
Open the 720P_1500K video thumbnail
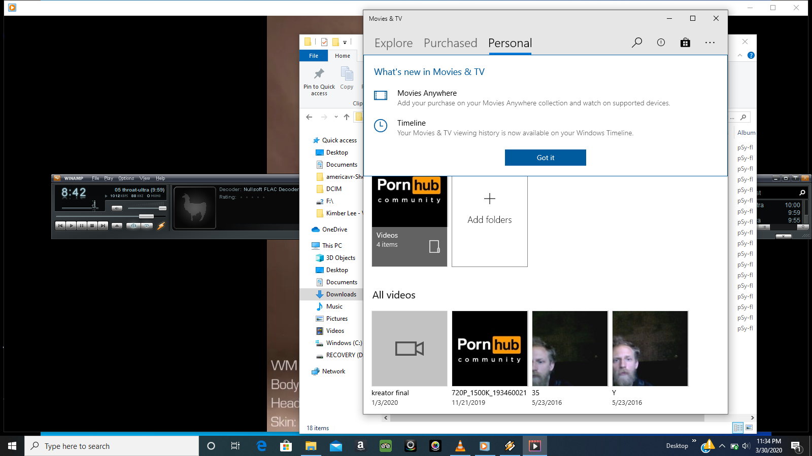coord(490,349)
